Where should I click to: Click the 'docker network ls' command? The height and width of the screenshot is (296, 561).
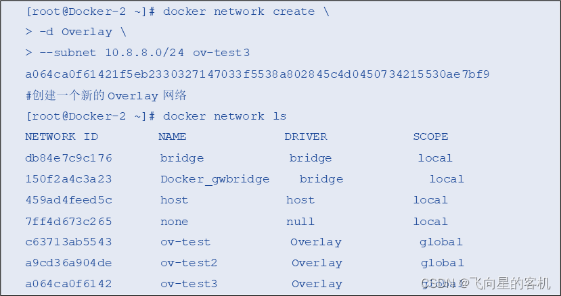(x=224, y=116)
